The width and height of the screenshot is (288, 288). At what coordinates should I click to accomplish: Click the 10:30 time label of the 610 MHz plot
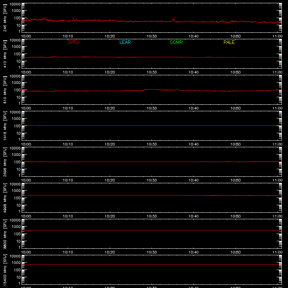click(x=152, y=108)
